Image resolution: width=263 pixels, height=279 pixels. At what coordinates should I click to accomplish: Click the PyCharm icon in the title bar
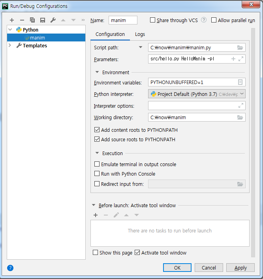[x=5, y=6]
